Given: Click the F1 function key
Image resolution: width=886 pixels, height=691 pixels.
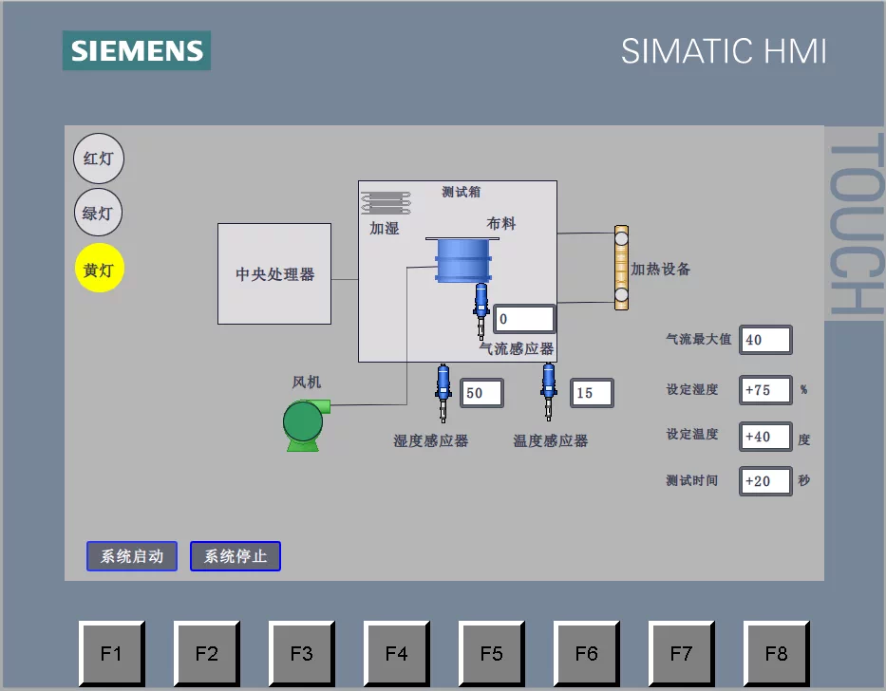Looking at the screenshot, I should tap(112, 654).
